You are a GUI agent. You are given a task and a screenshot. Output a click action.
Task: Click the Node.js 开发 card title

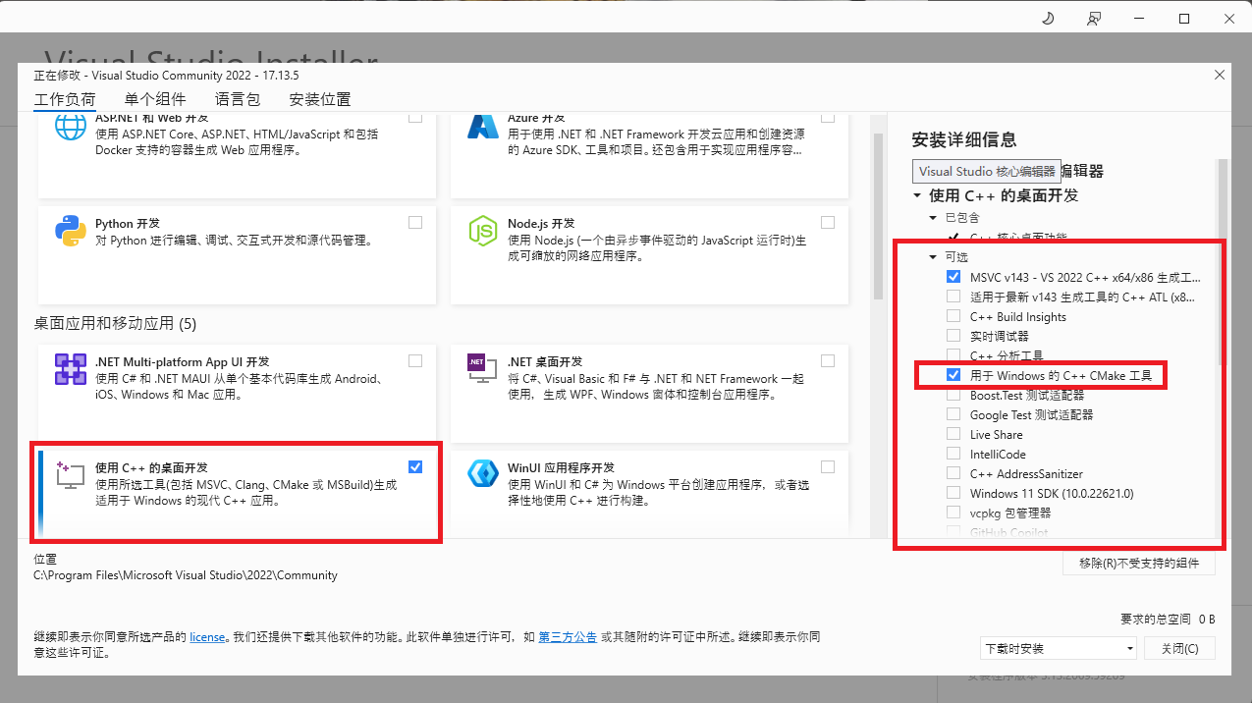pos(541,224)
